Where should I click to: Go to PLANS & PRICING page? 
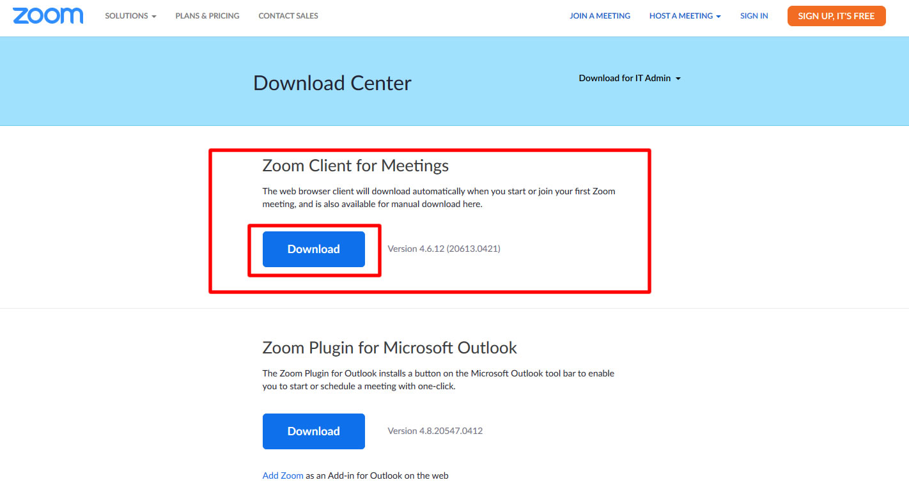pyautogui.click(x=208, y=16)
